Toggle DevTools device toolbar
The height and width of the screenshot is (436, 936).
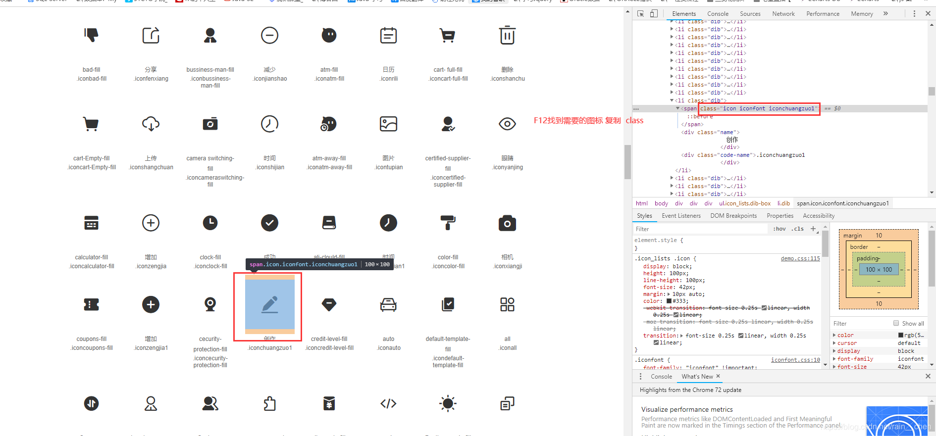click(654, 14)
